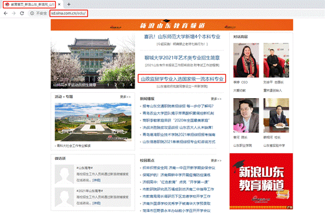
Task: Click the sd.sina.com.cn/edu address bar
Action: (x=69, y=14)
